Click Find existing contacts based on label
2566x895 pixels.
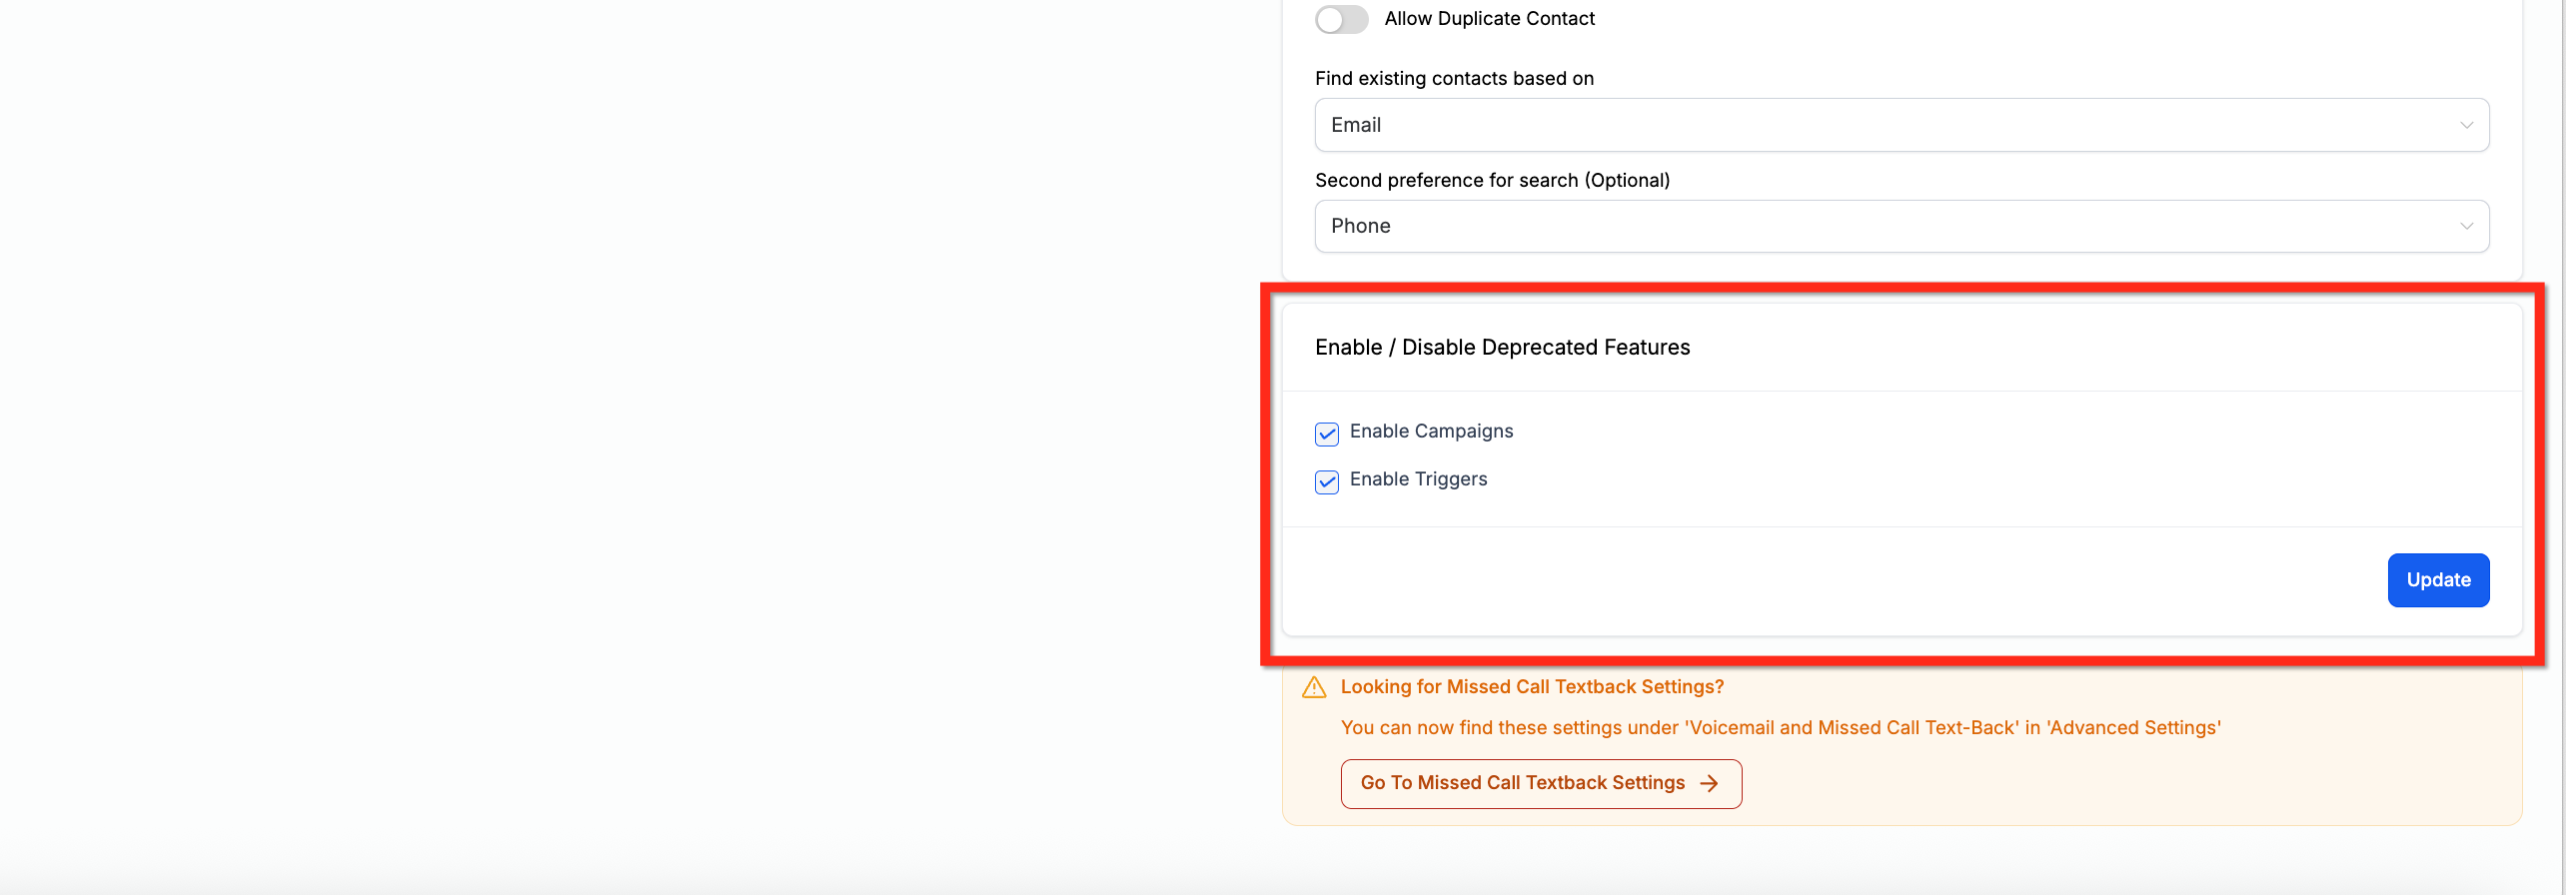[1454, 79]
